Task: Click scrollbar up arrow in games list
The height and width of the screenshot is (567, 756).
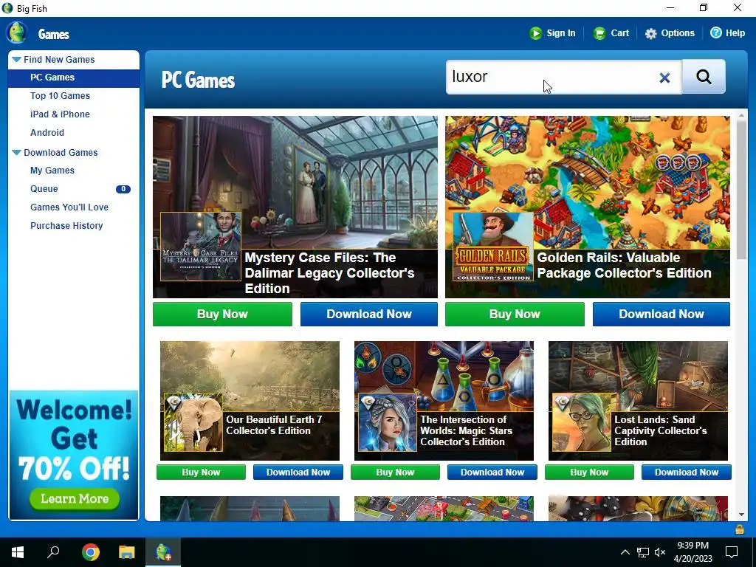Action: [x=741, y=116]
